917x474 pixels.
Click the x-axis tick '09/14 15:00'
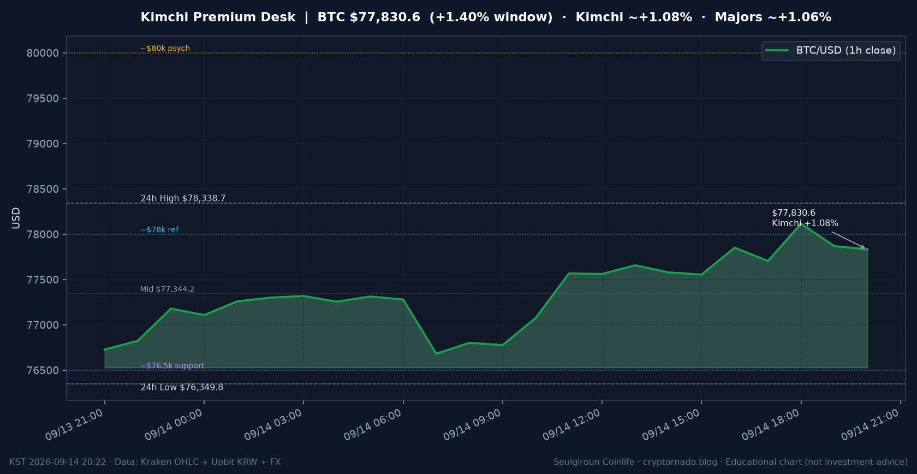(x=671, y=425)
